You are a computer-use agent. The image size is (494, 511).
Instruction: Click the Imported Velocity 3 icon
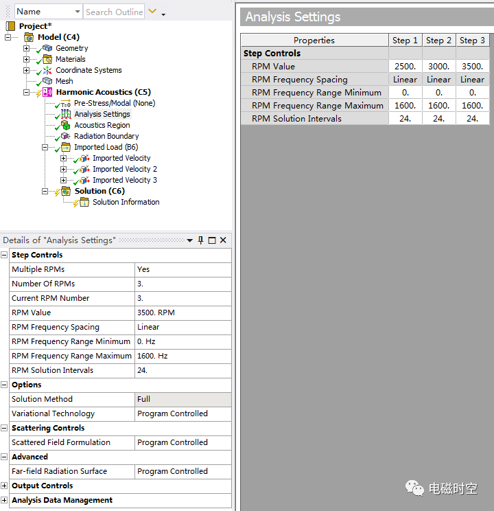pos(84,180)
